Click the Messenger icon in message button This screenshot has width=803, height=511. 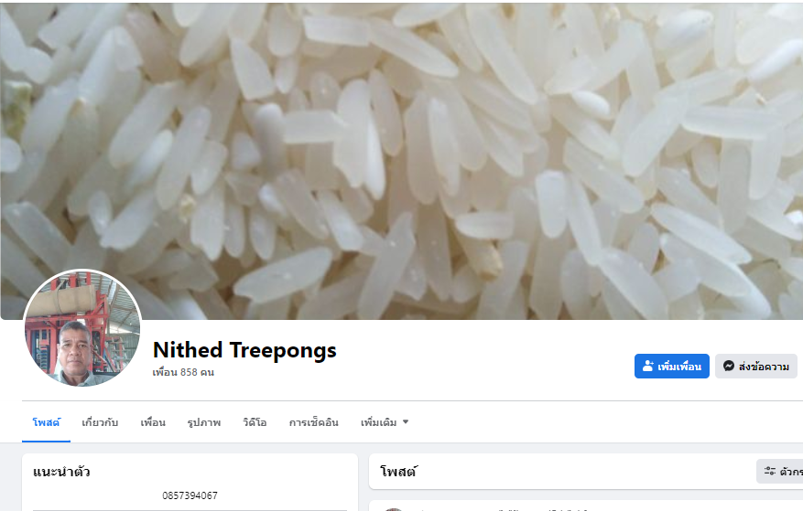729,367
